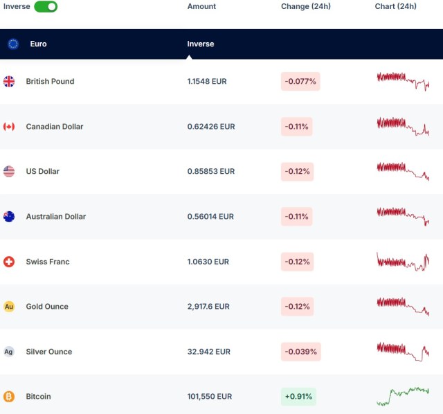Click the Bitcoin +0.91% change badge
The height and width of the screenshot is (414, 443).
pos(298,397)
